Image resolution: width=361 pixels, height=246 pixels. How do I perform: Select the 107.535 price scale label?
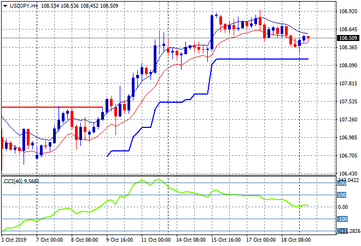pyautogui.click(x=348, y=102)
